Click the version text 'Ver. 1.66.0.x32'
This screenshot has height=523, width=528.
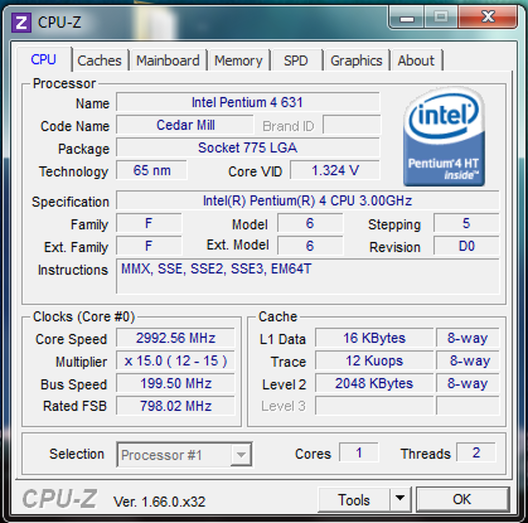coord(159,502)
